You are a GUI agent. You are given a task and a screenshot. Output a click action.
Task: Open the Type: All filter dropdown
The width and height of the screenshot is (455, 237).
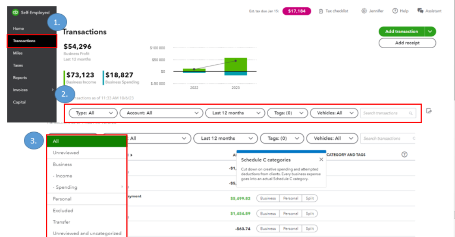93,113
